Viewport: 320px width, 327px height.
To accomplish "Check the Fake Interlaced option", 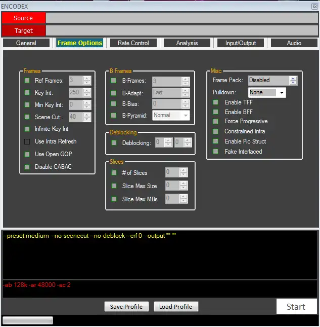I will click(216, 152).
